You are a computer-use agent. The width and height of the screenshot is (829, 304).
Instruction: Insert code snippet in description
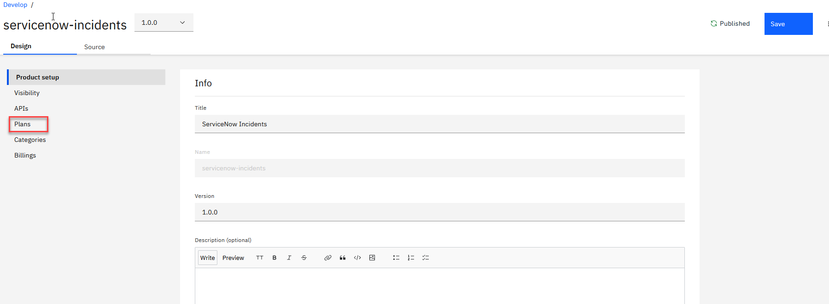357,258
